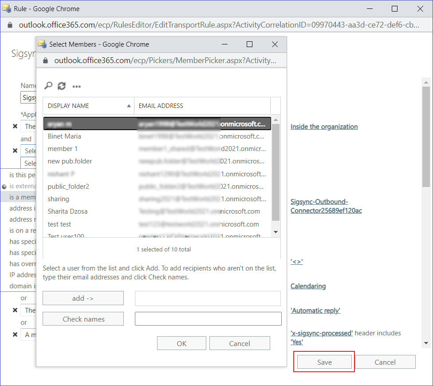Click the Check names email input field
The width and height of the screenshot is (433, 386).
[208, 319]
